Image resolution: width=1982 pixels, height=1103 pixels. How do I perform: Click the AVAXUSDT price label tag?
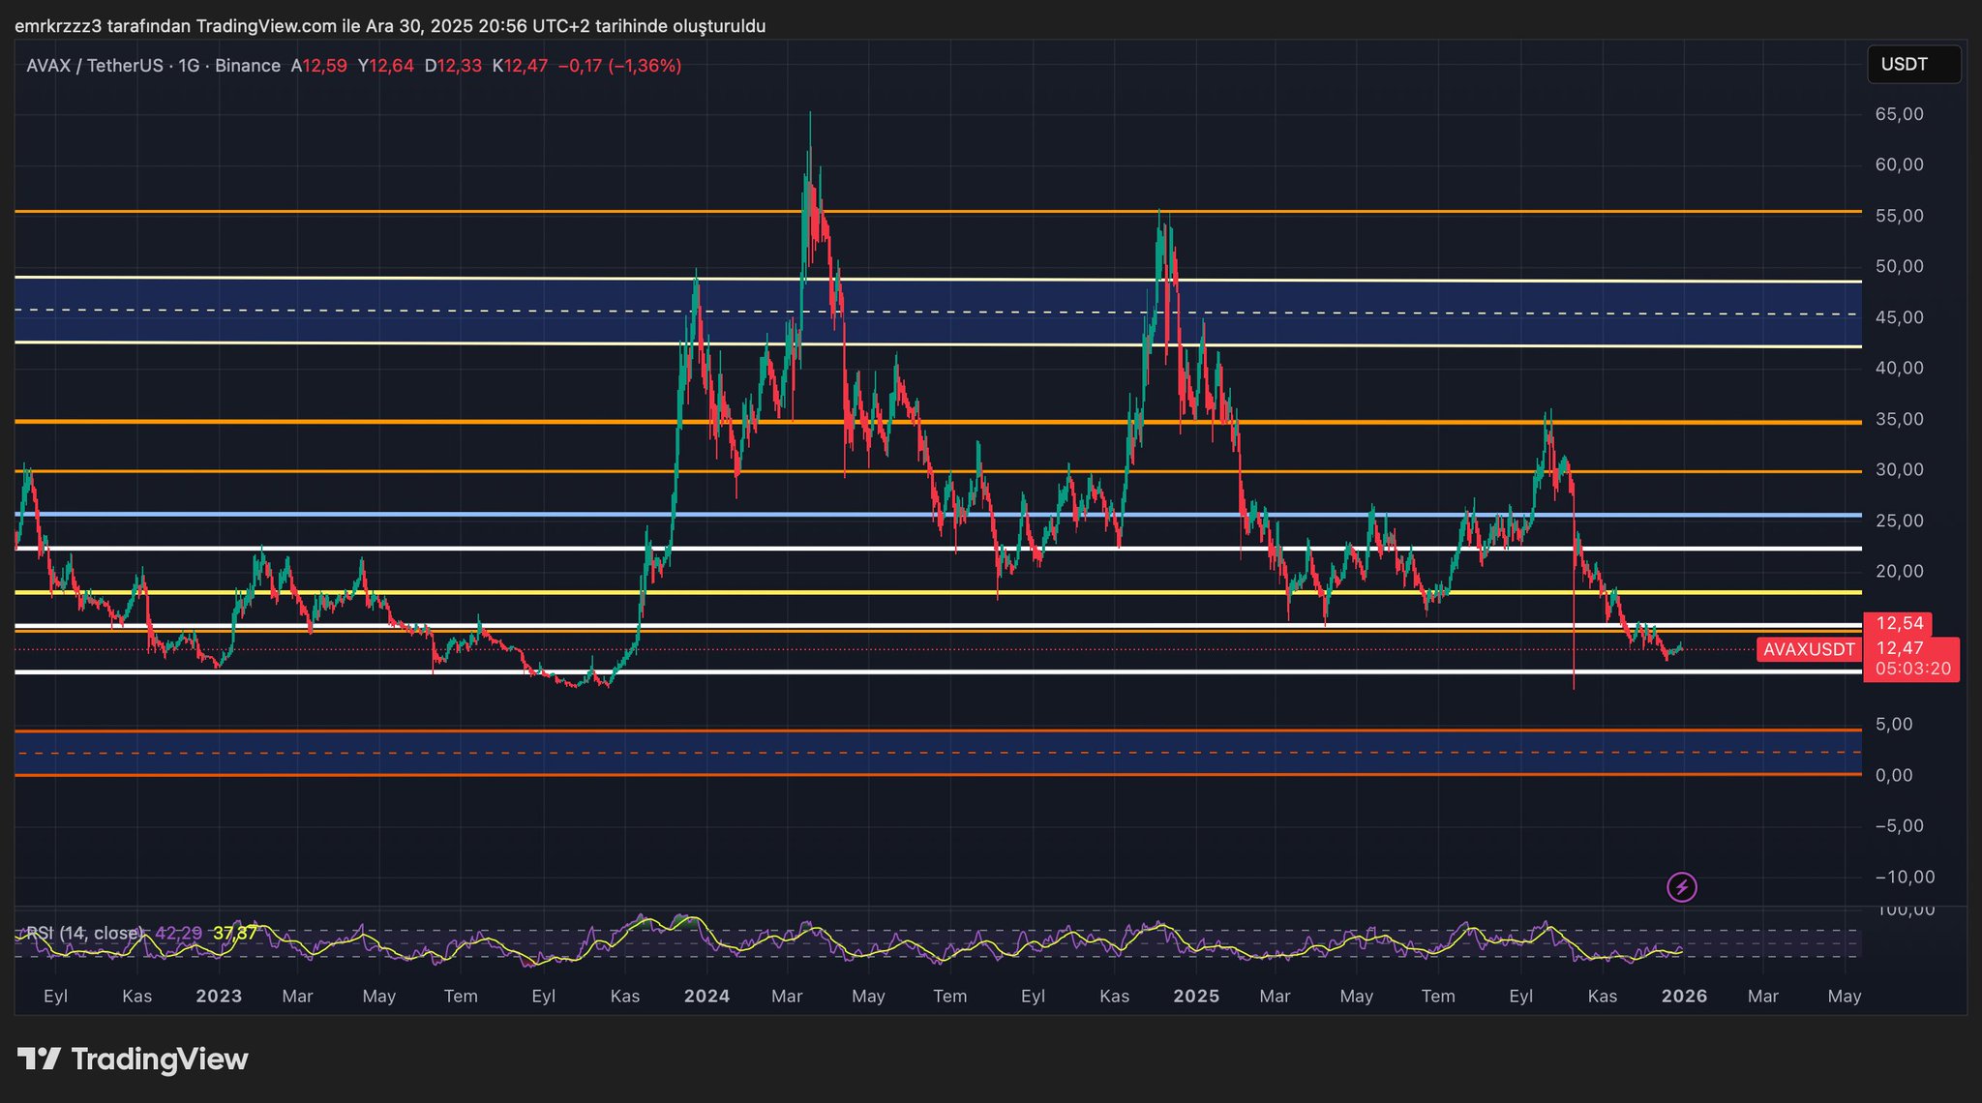coord(1809,649)
